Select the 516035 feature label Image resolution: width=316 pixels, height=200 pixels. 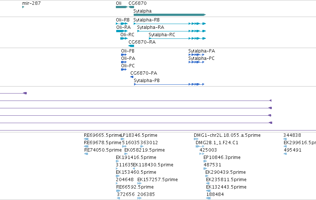point(131,143)
